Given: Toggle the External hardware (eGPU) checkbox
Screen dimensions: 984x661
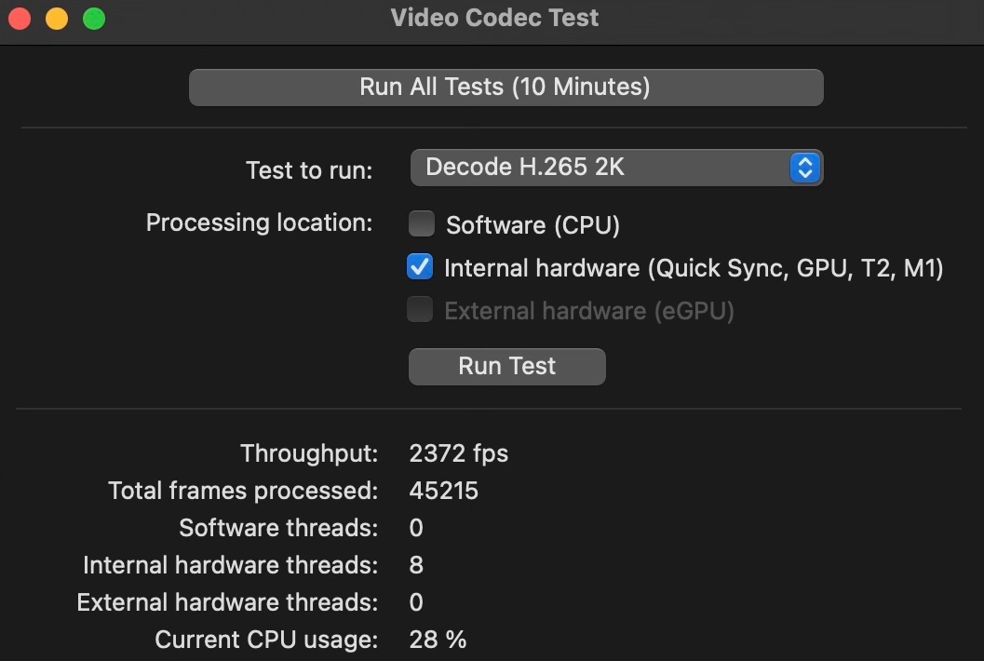Looking at the screenshot, I should (x=420, y=311).
